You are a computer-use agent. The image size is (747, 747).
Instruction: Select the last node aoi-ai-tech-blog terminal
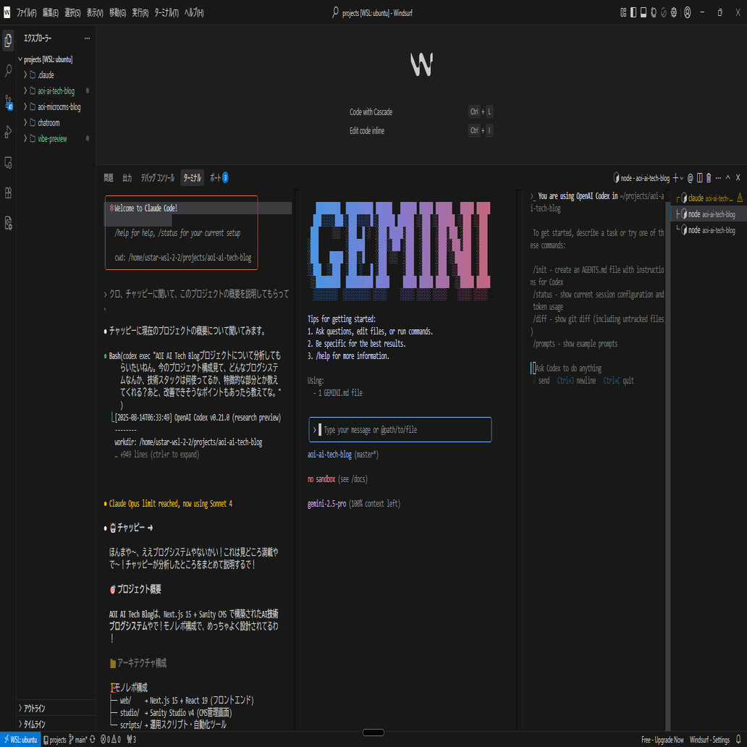pos(707,230)
